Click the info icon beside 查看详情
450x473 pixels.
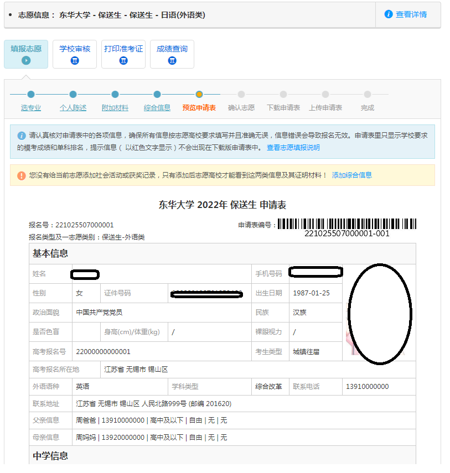389,14
